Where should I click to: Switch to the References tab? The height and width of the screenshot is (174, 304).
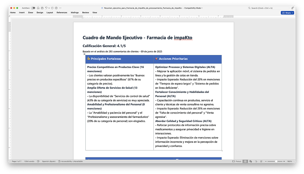[62, 12]
